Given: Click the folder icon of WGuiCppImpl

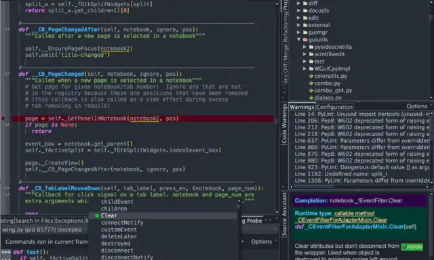Looking at the screenshot, I should pos(311,68).
